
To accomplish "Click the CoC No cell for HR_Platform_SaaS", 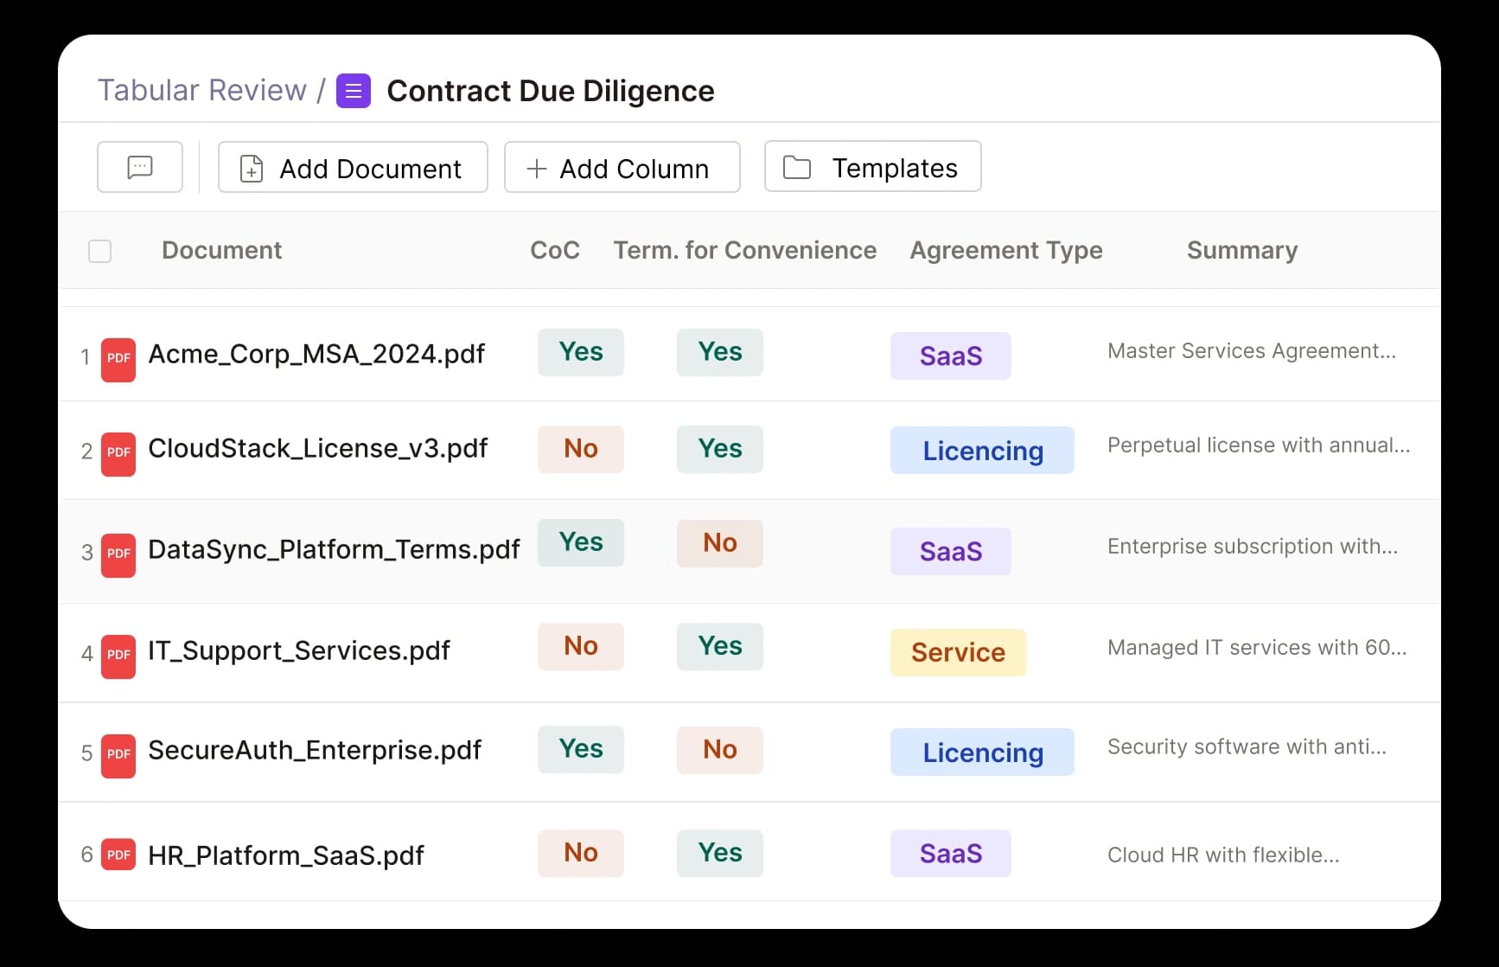I will pyautogui.click(x=580, y=853).
